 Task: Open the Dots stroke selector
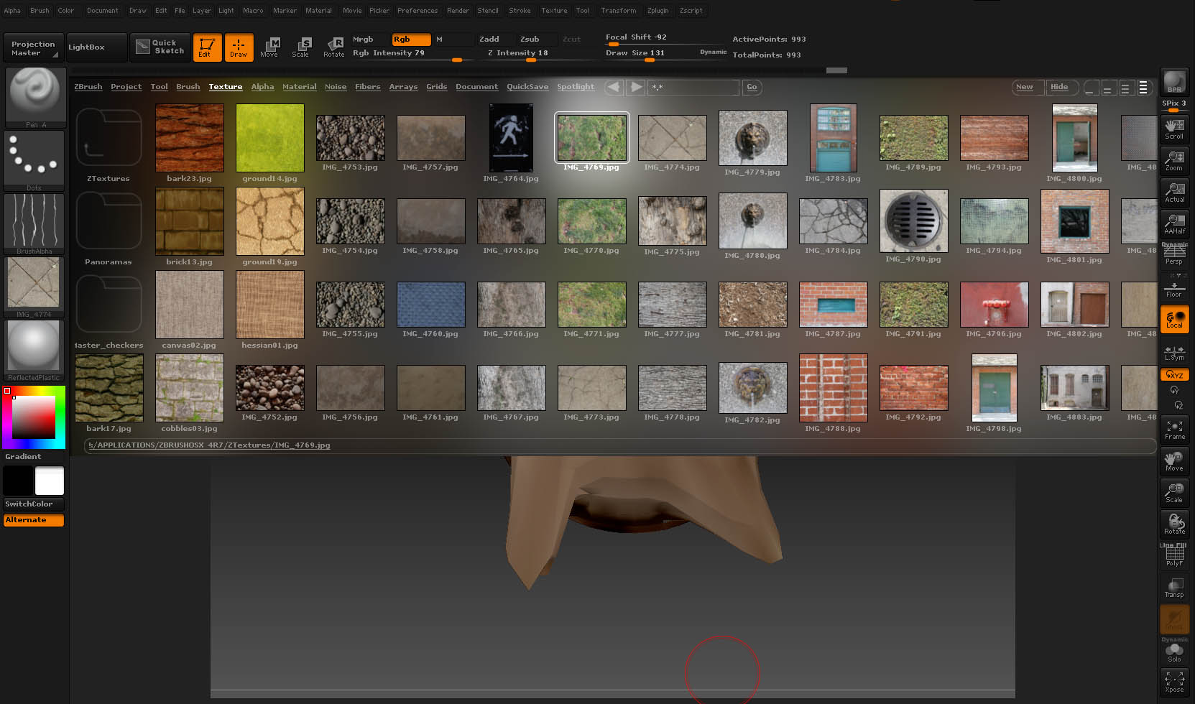pyautogui.click(x=34, y=160)
